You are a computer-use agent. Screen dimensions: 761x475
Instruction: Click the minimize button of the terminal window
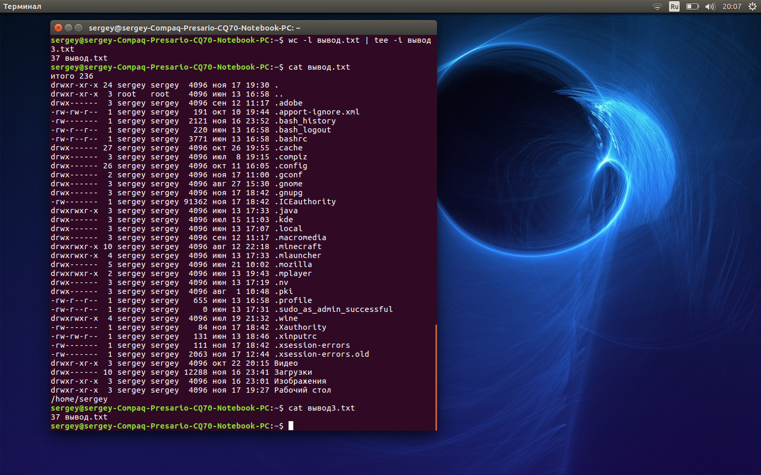[x=69, y=27]
